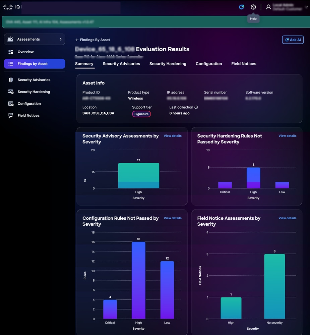
Task: Click the Signature support tier badge
Action: click(x=141, y=114)
